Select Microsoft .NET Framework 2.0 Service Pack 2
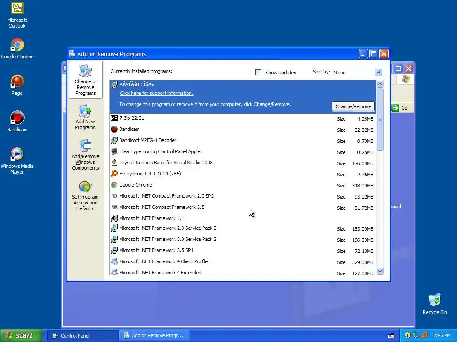 pyautogui.click(x=243, y=228)
